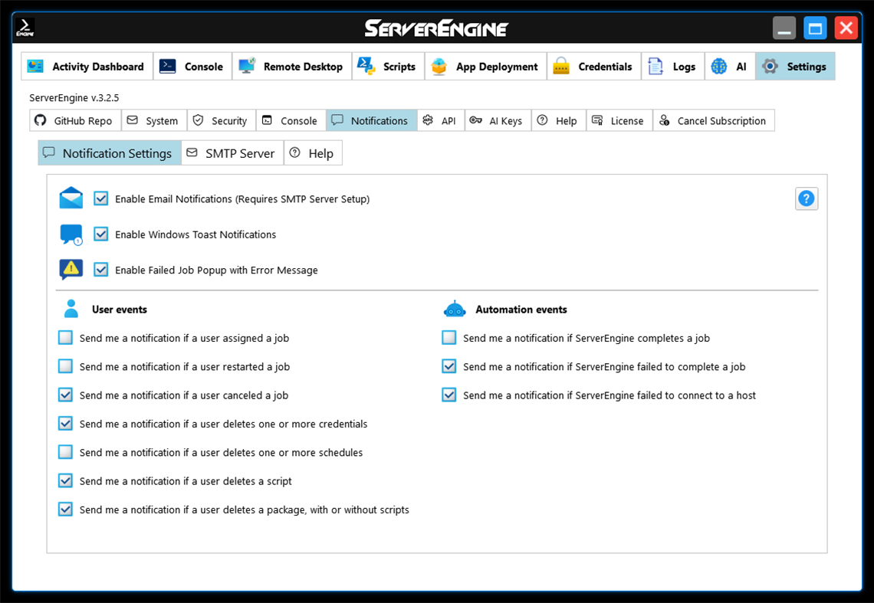Open the Activity Dashboard
Image resolution: width=874 pixels, height=603 pixels.
(86, 66)
